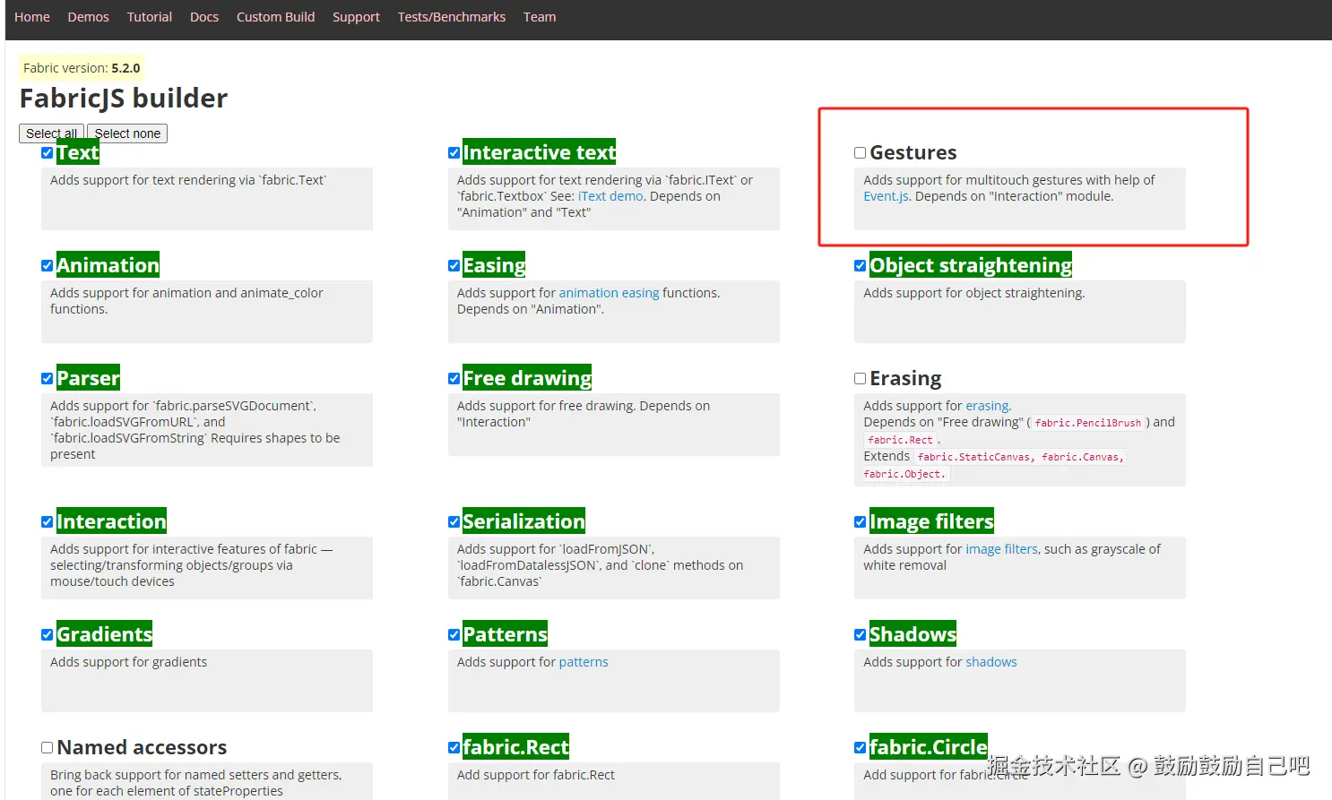The width and height of the screenshot is (1332, 800).
Task: Click the Select none button
Action: (127, 133)
